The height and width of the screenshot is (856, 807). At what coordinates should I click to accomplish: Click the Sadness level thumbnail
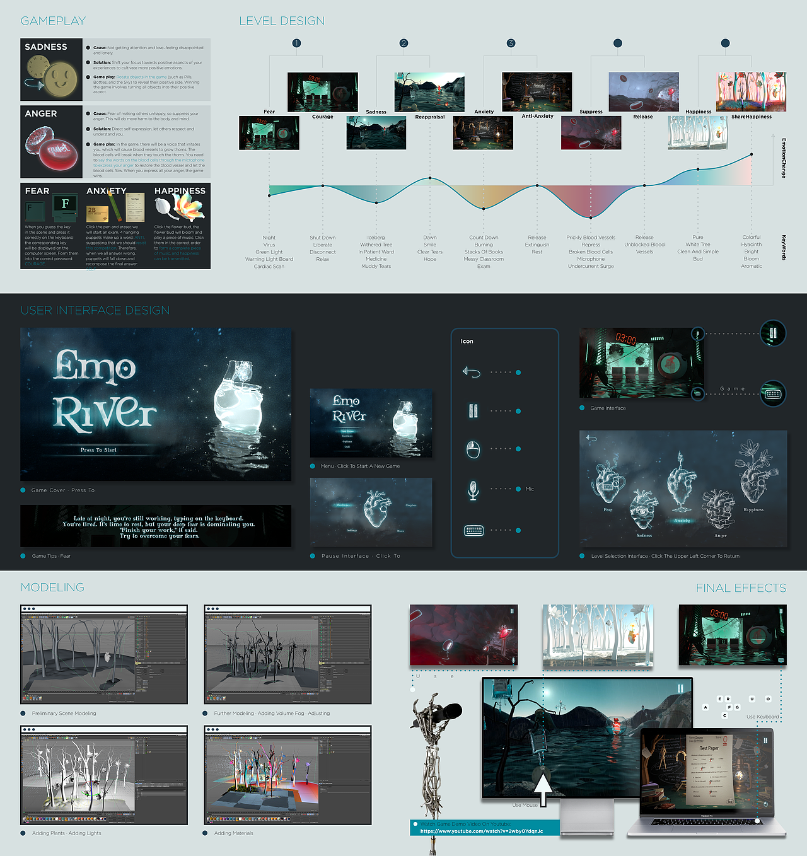point(376,133)
